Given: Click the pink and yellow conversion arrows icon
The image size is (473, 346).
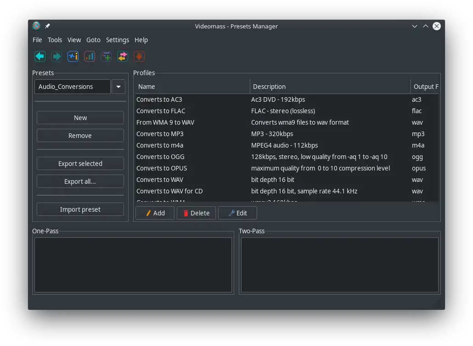Looking at the screenshot, I should tap(123, 56).
